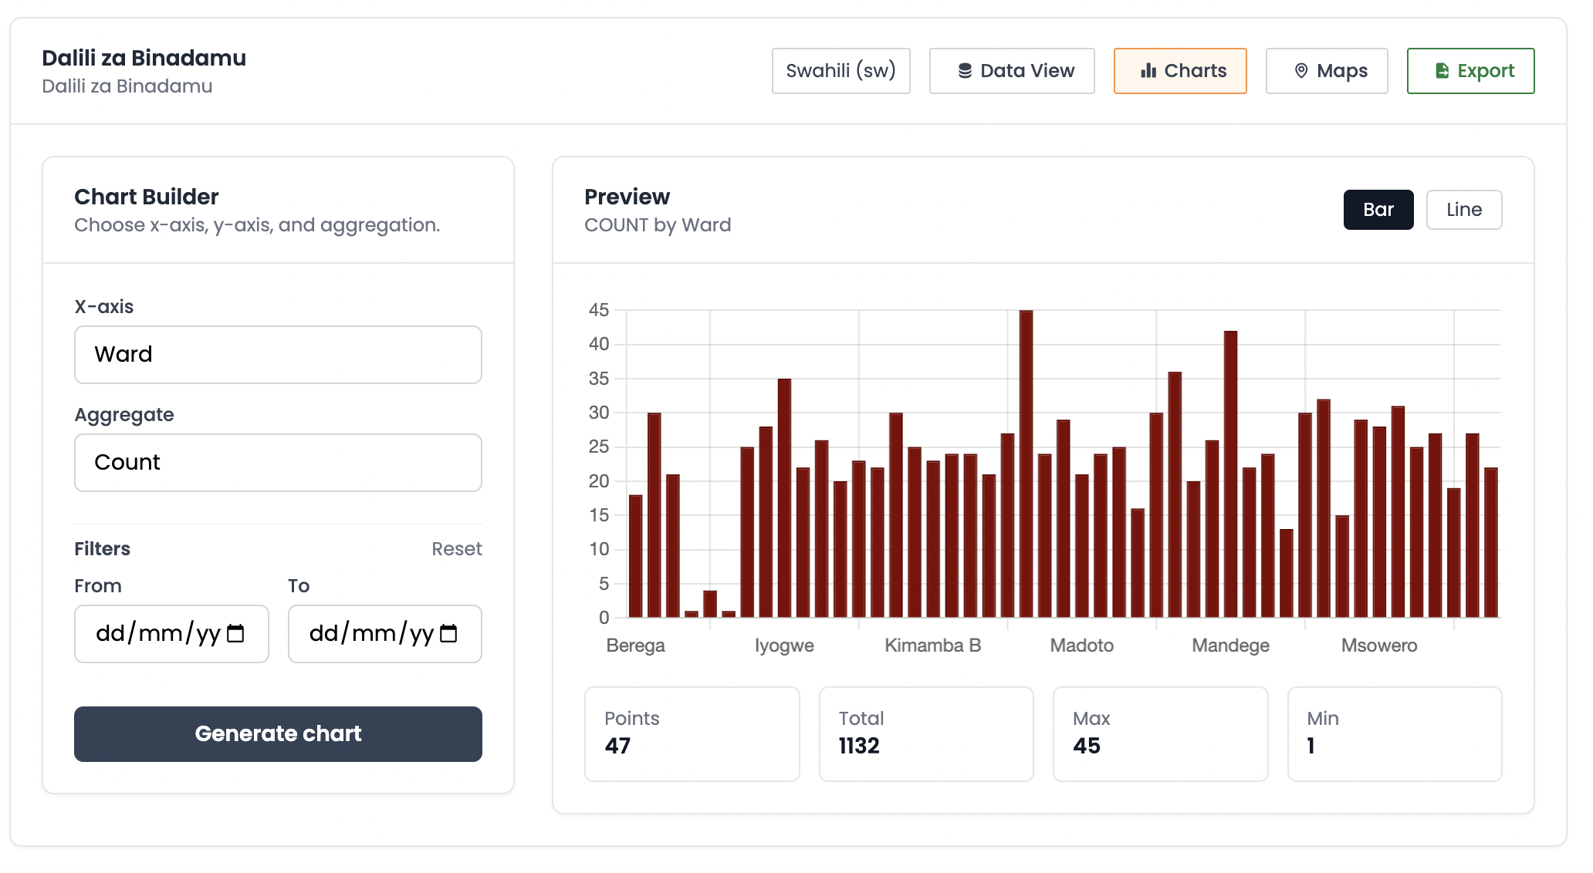Switch to the Maps tab

click(1327, 70)
